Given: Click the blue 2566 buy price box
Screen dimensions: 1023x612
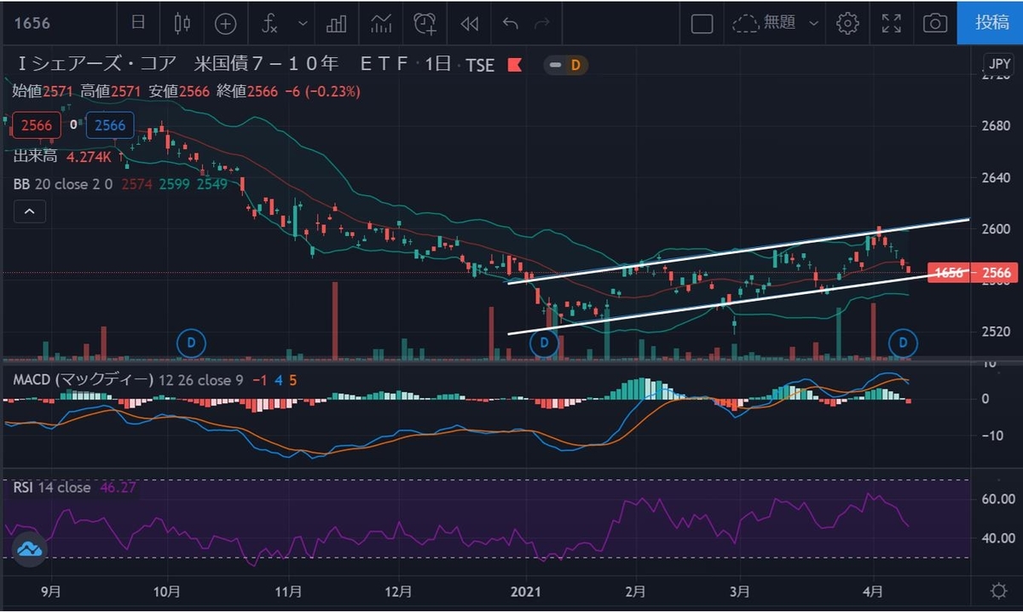Looking at the screenshot, I should tap(110, 125).
